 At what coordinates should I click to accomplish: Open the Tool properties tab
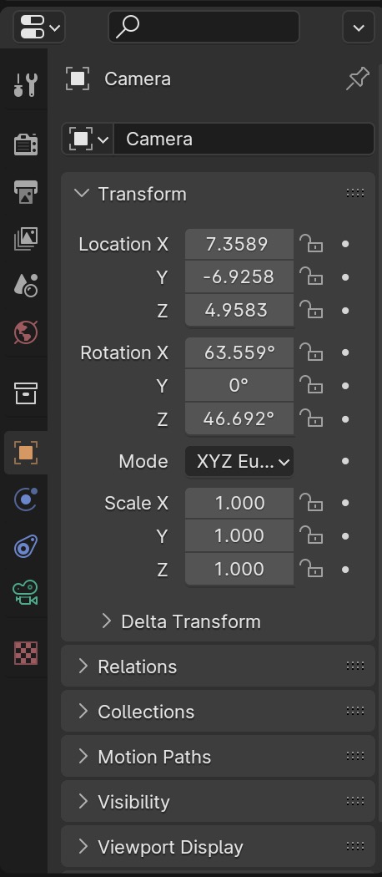tap(25, 84)
